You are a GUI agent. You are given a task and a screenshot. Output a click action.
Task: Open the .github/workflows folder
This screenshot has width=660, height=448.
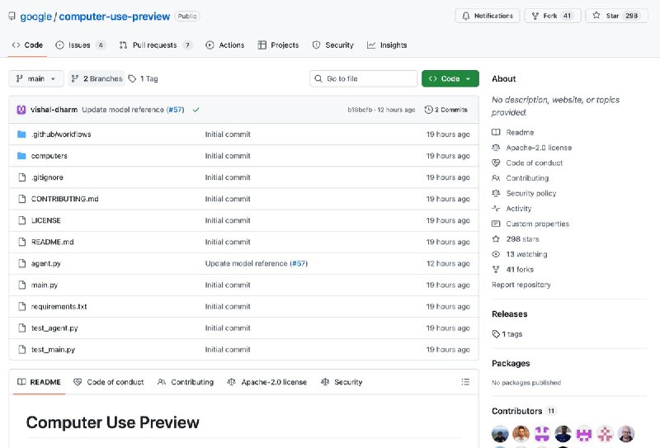(x=61, y=134)
